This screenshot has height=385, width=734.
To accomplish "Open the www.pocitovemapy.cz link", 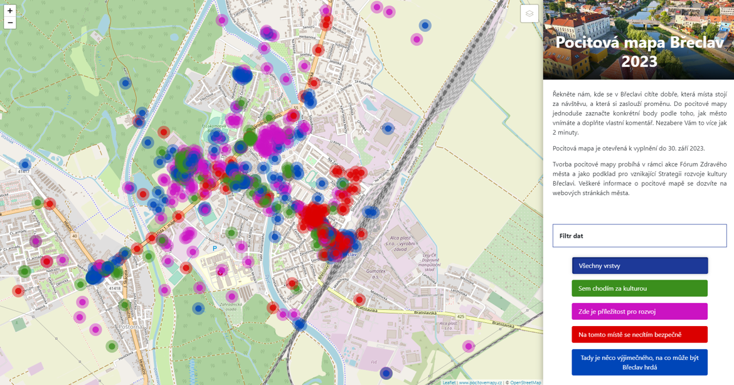I will click(480, 381).
